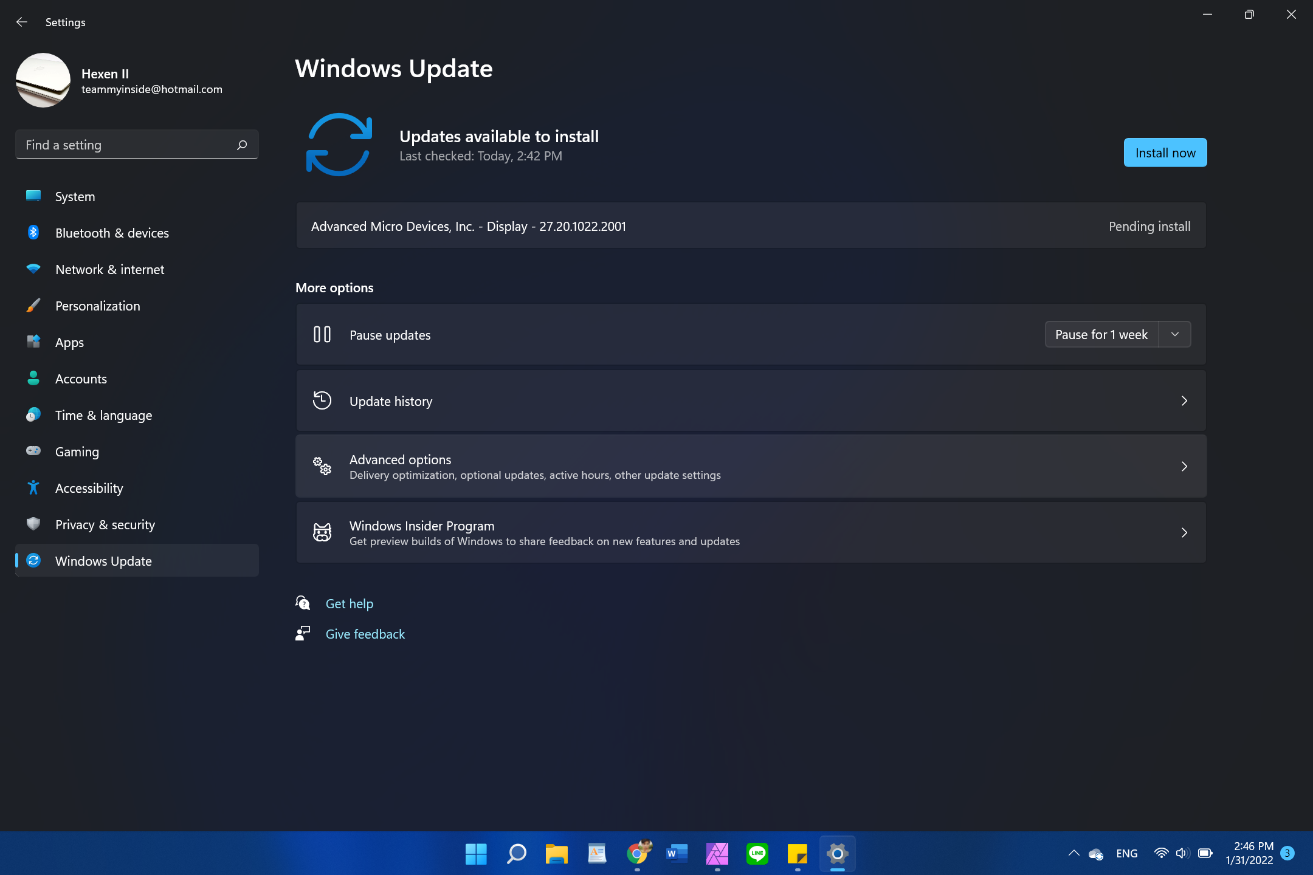This screenshot has width=1313, height=875.
Task: Select Personalization in the sidebar
Action: click(x=97, y=306)
